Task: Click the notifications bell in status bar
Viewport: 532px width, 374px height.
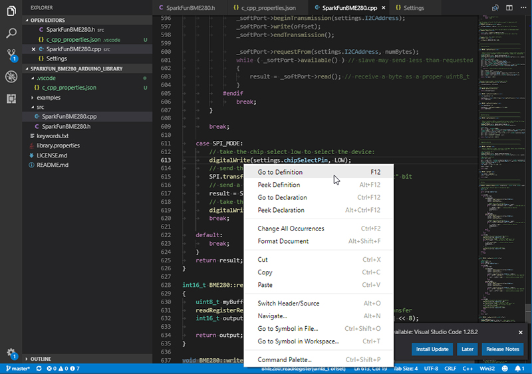Action: 519,369
